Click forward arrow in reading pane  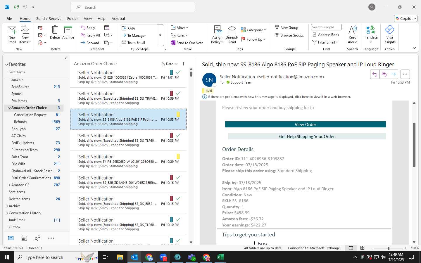[394, 74]
